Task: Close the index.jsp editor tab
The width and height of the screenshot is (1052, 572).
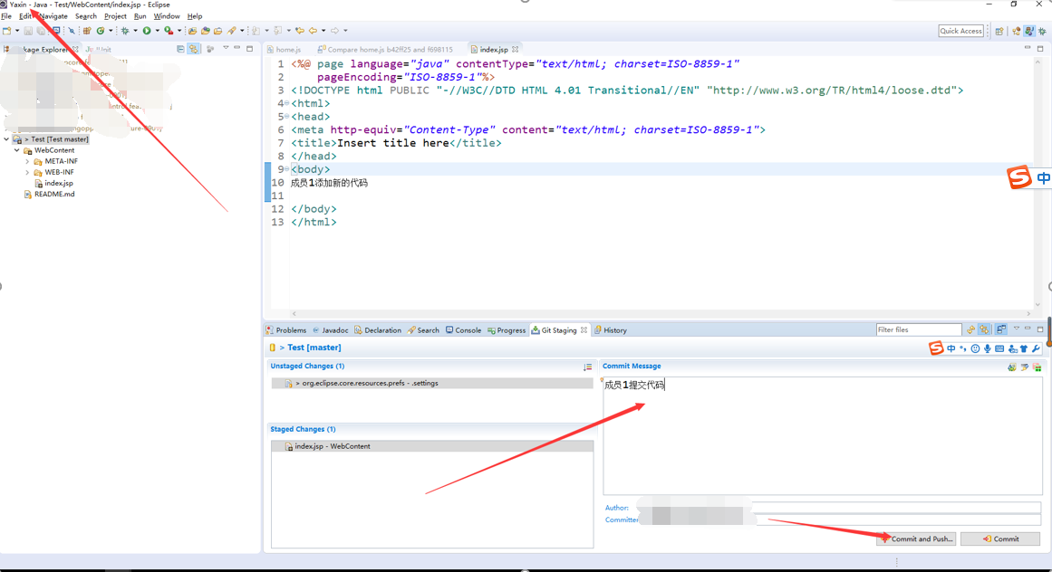Action: tap(516, 50)
